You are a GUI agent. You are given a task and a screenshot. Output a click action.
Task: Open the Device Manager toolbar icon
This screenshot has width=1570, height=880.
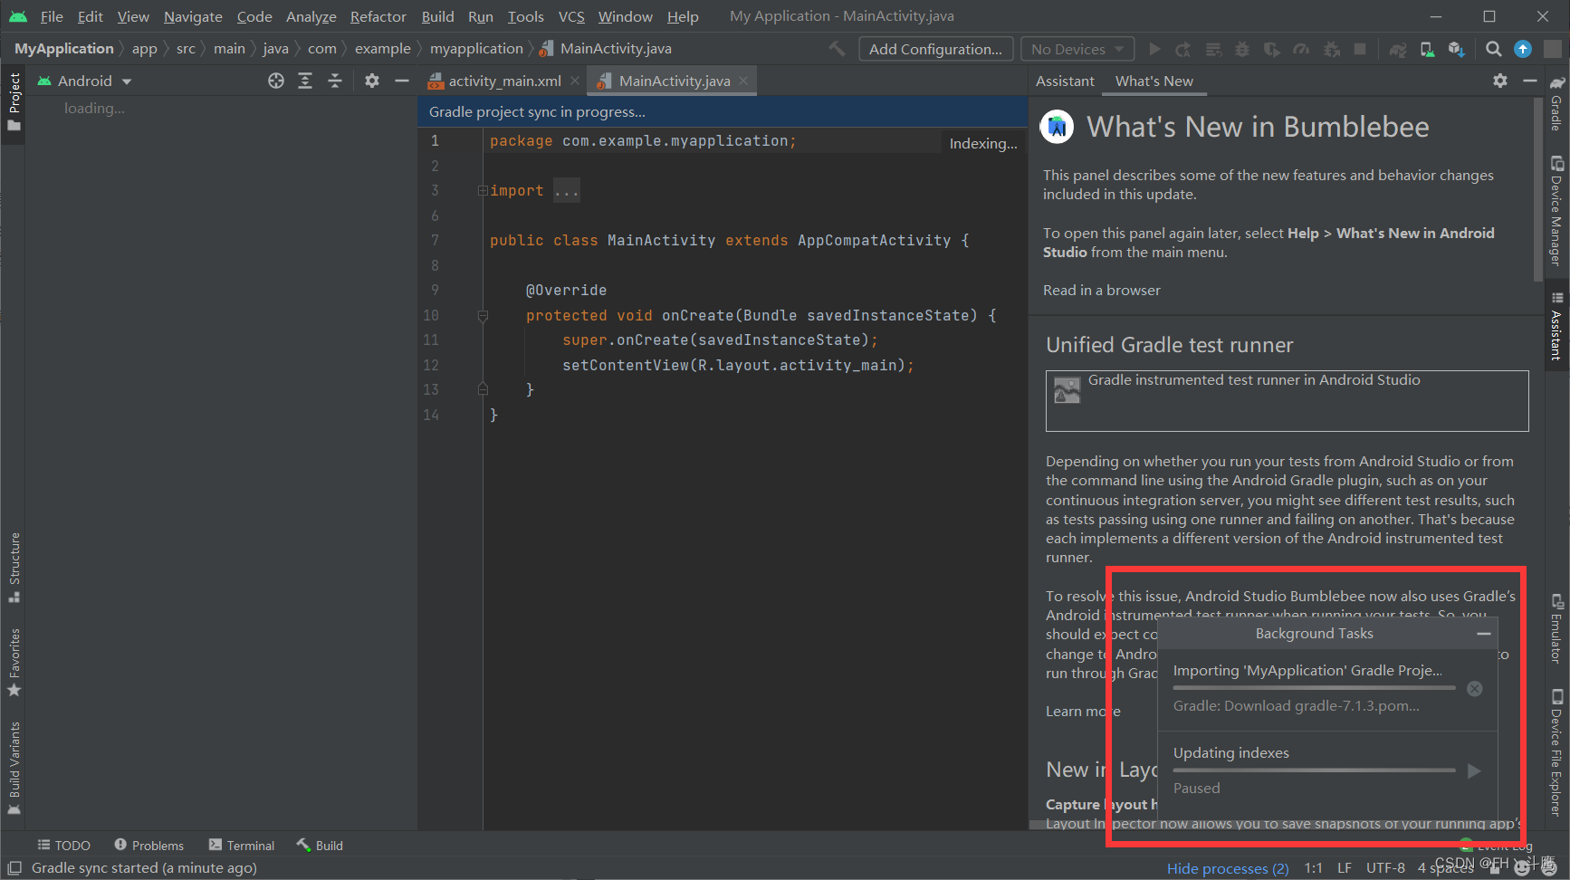click(1427, 49)
